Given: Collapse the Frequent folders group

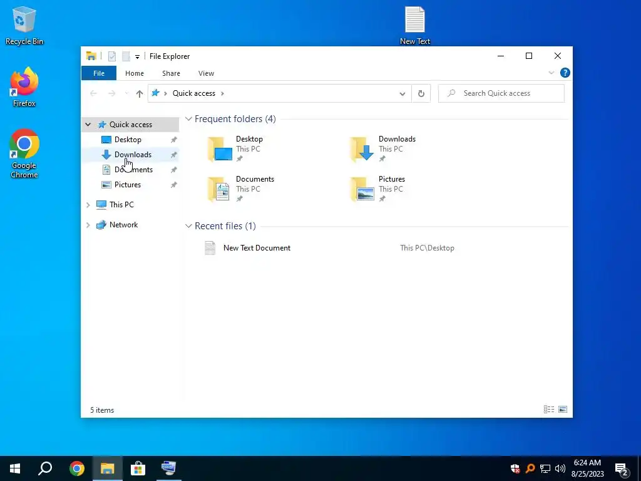Looking at the screenshot, I should click(188, 119).
